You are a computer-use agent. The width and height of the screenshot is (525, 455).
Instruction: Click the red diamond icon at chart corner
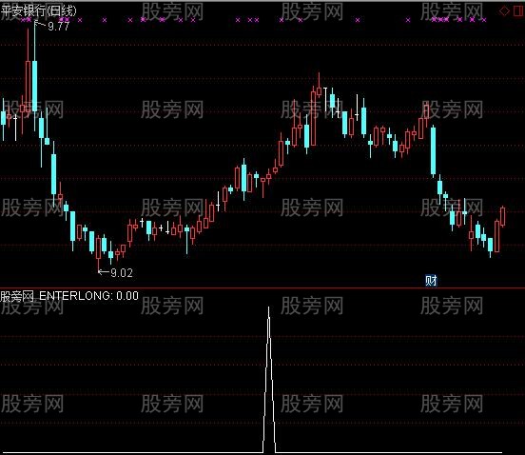pyautogui.click(x=504, y=11)
